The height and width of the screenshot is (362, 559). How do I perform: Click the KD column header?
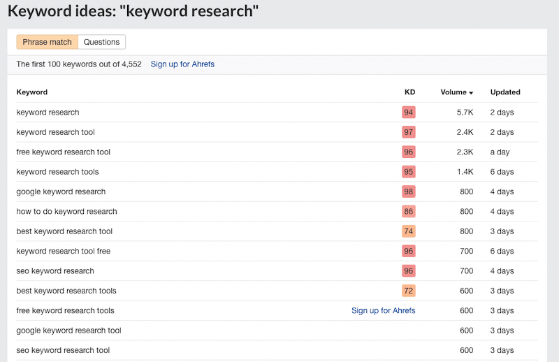coord(409,92)
